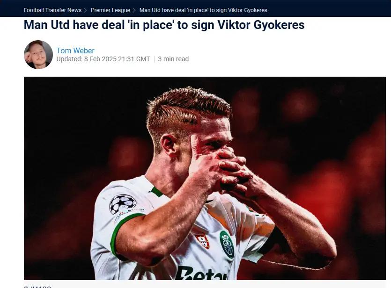Screen dimensions: 391x288
Task: Open the Football Transfer News breadcrumb
Action: click(52, 10)
